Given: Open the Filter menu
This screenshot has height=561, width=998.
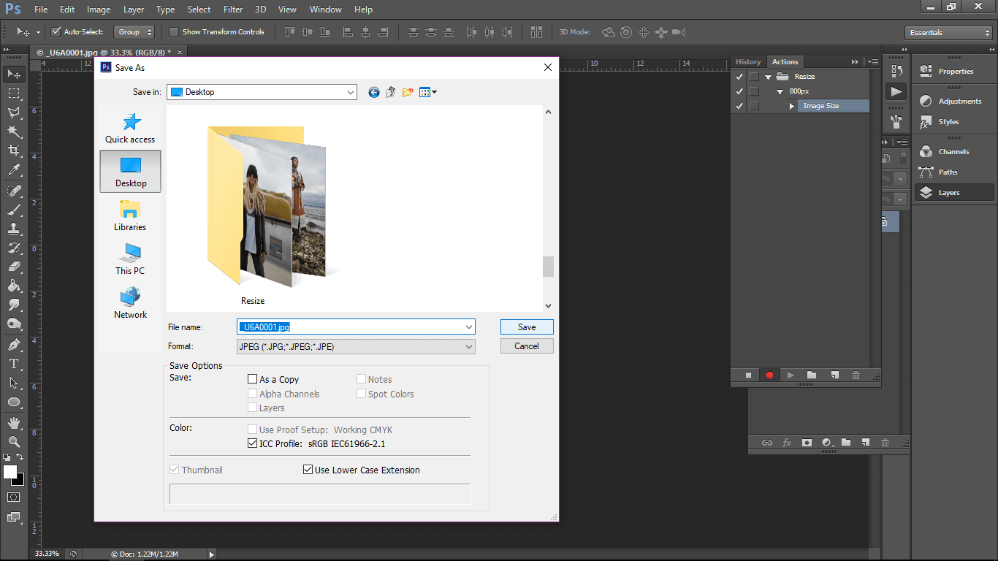Looking at the screenshot, I should [x=232, y=9].
